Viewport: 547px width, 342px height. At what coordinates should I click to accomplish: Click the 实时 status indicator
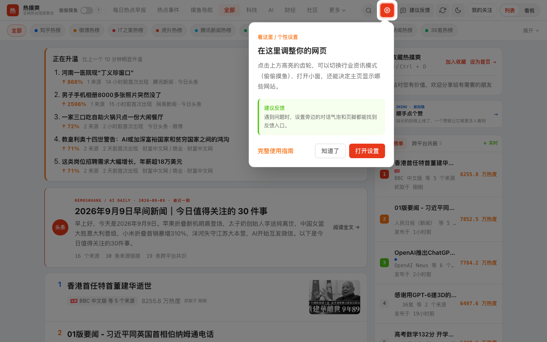pyautogui.click(x=491, y=143)
